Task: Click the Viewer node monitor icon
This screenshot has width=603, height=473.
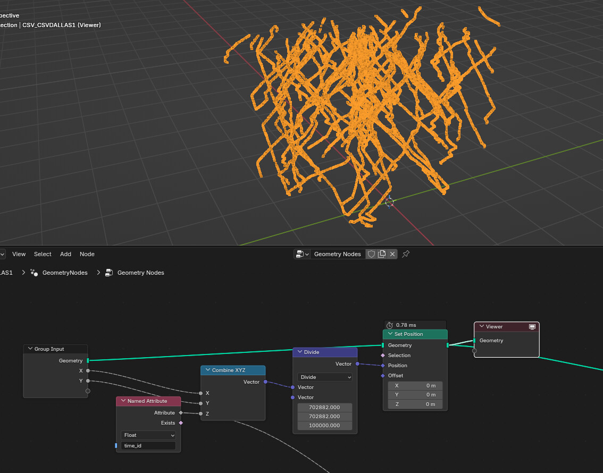Action: [532, 327]
